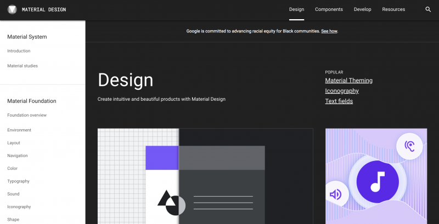Open Introduction in the sidebar

click(19, 51)
